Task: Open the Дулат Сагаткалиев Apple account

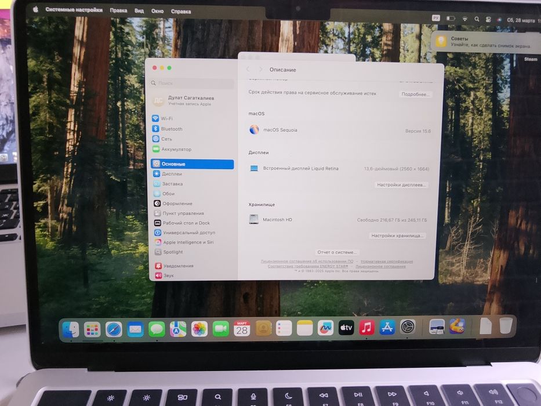Action: [x=184, y=100]
